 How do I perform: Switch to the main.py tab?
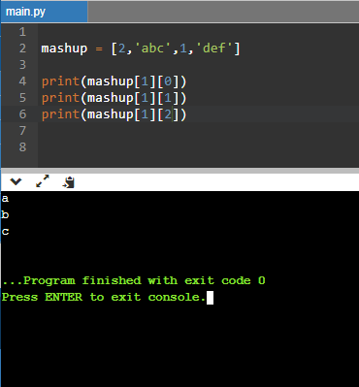tap(45, 12)
